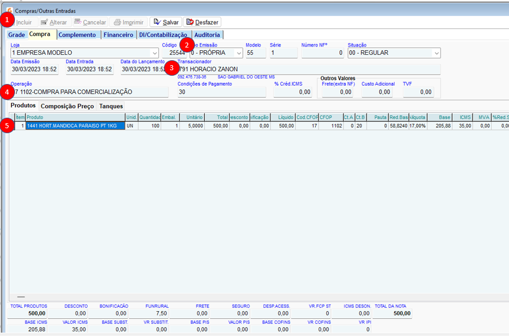The image size is (509, 336).
Task: Click the Alterar pencil icon
Action: click(x=44, y=22)
